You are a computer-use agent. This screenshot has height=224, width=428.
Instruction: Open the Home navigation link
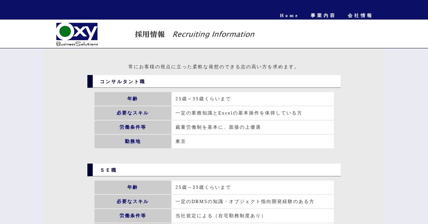point(289,16)
